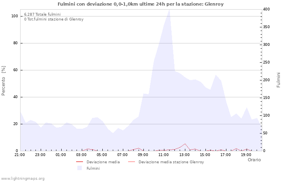Image resolution: width=282 pixels, height=181 pixels.
Task: Click the 09:00 time axis label
Action: tap(143, 155)
